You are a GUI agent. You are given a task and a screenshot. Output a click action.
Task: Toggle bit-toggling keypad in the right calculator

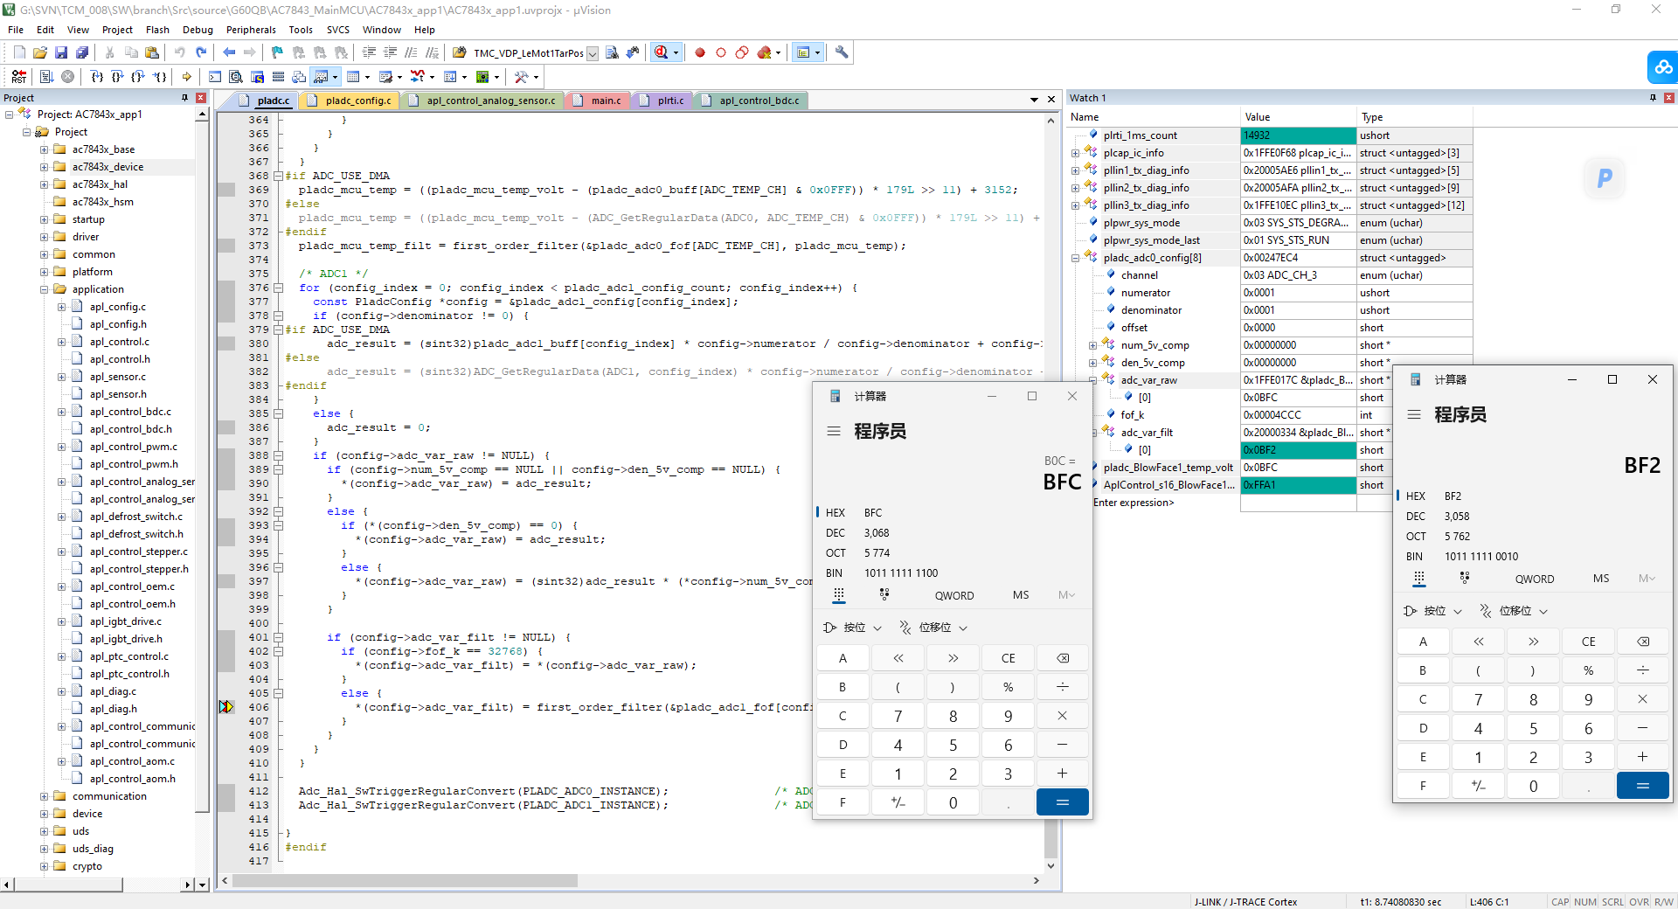tap(1465, 579)
